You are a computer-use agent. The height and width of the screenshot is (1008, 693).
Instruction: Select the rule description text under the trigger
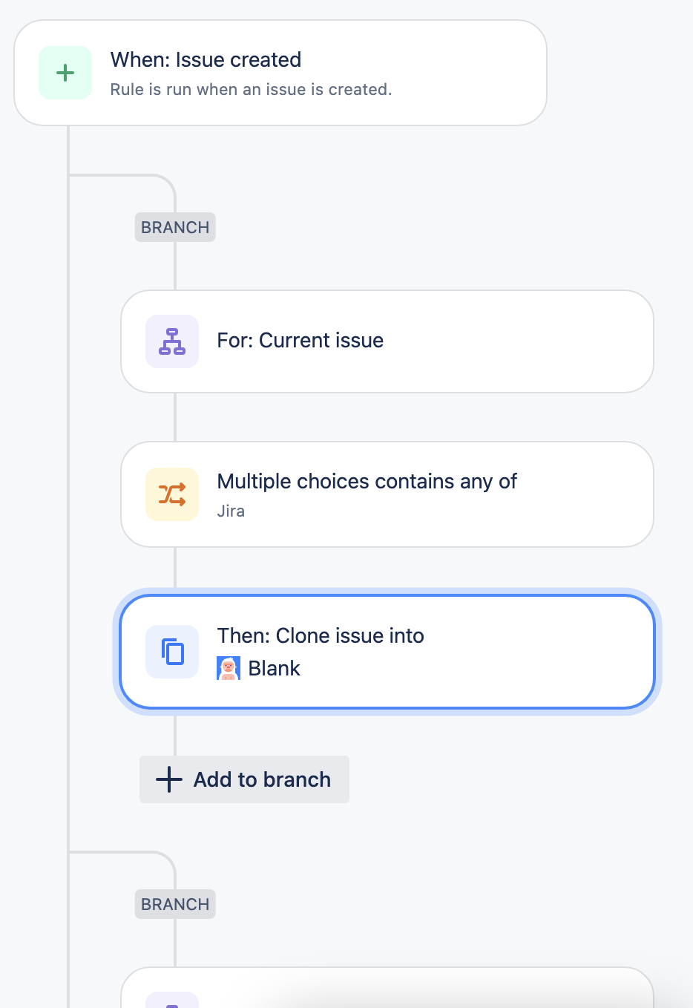point(252,89)
